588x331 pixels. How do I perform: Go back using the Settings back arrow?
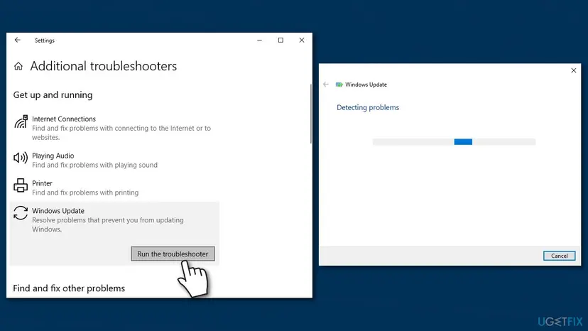pos(18,40)
